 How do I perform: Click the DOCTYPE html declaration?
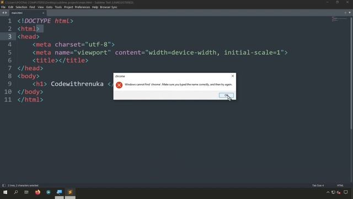[x=45, y=21]
